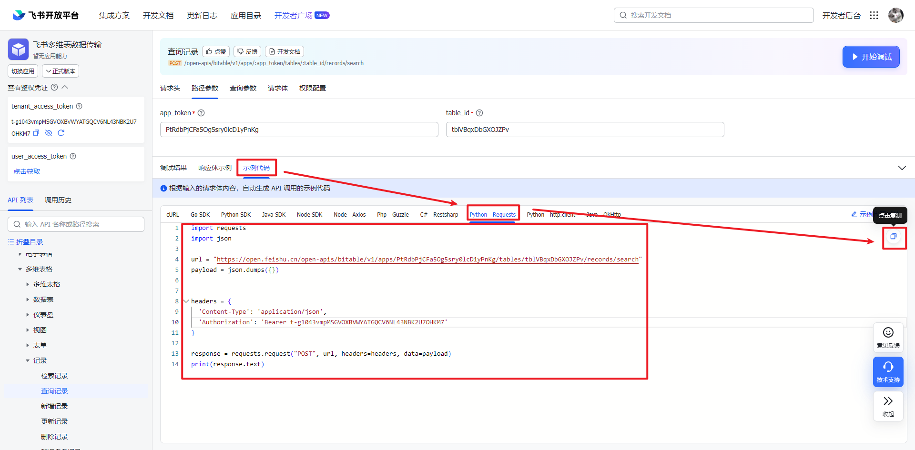Click help icon next to app_token
The height and width of the screenshot is (450, 915).
[201, 113]
